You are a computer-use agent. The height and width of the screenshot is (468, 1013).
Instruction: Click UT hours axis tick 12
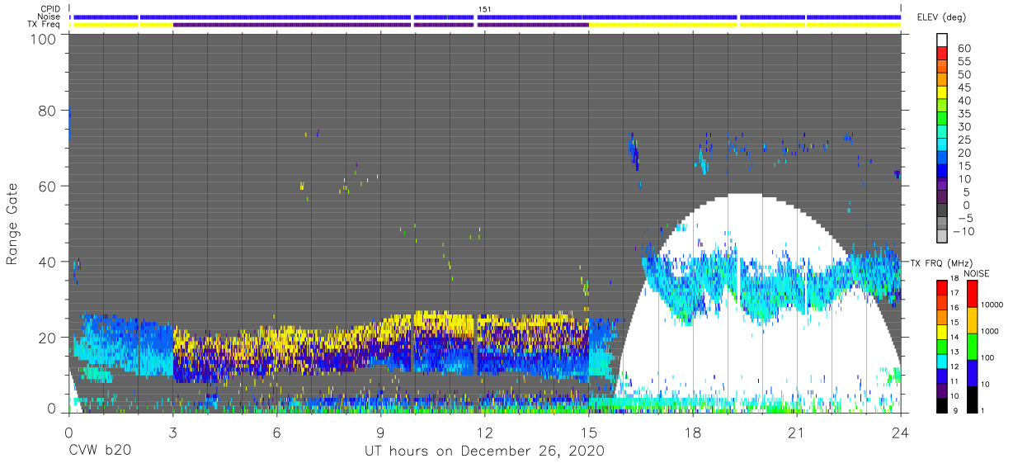click(x=484, y=432)
